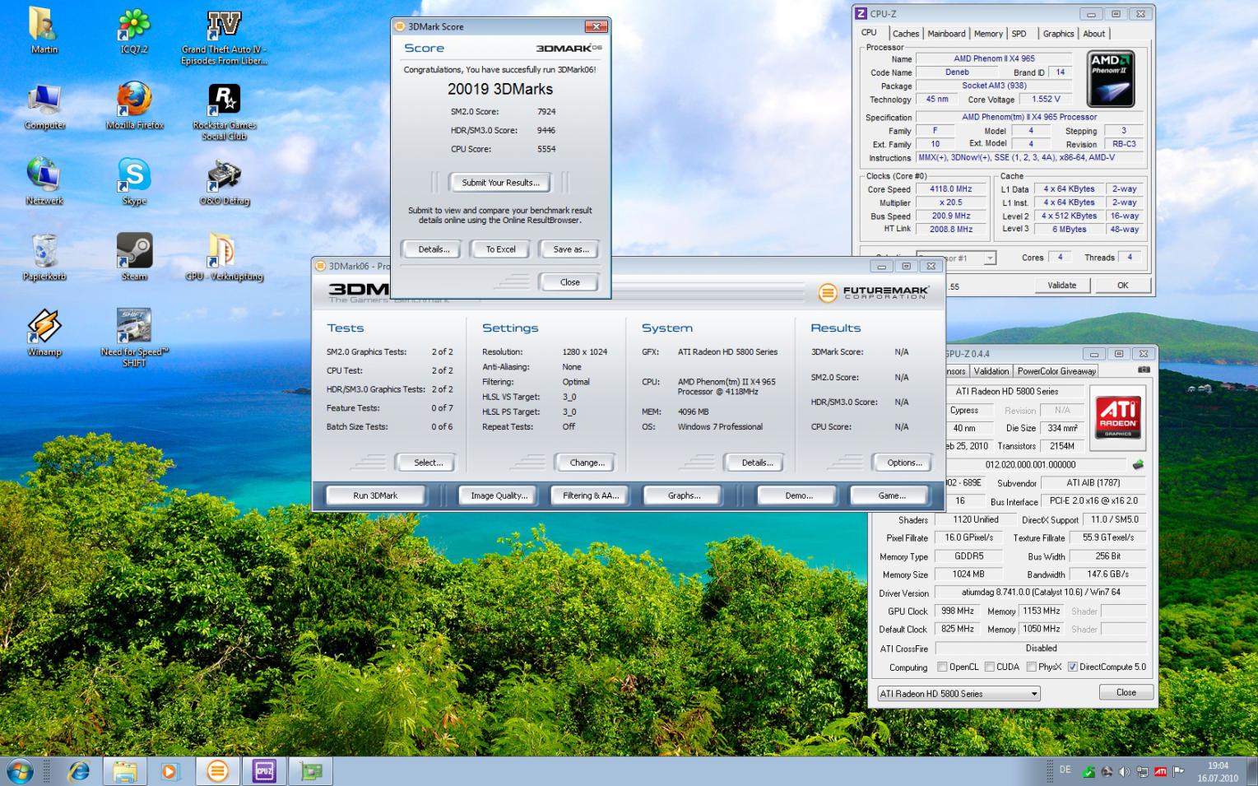Click the Demo button in 3DMark06
Viewport: 1258px width, 786px height.
point(798,495)
